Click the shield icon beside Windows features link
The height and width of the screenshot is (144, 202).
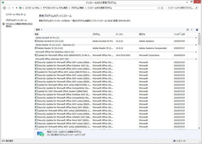point(3,24)
